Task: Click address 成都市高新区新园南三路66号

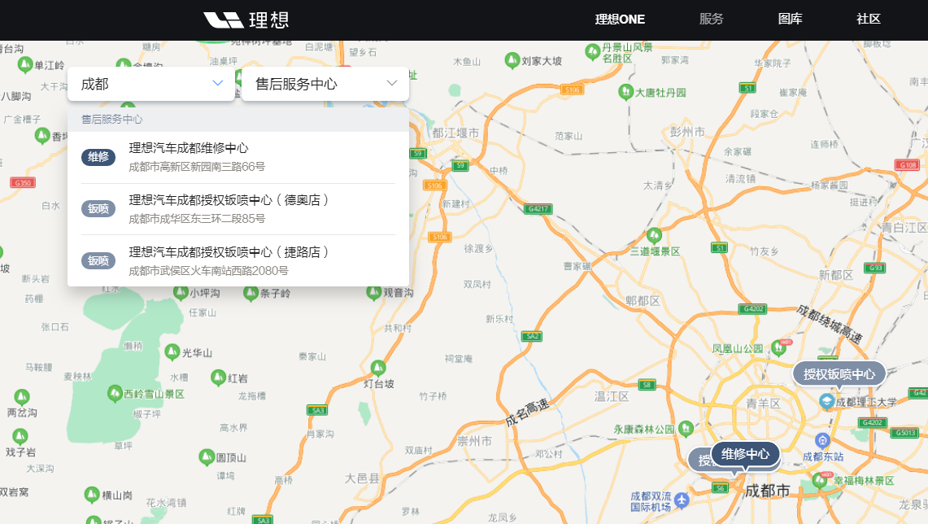Action: pyautogui.click(x=197, y=167)
